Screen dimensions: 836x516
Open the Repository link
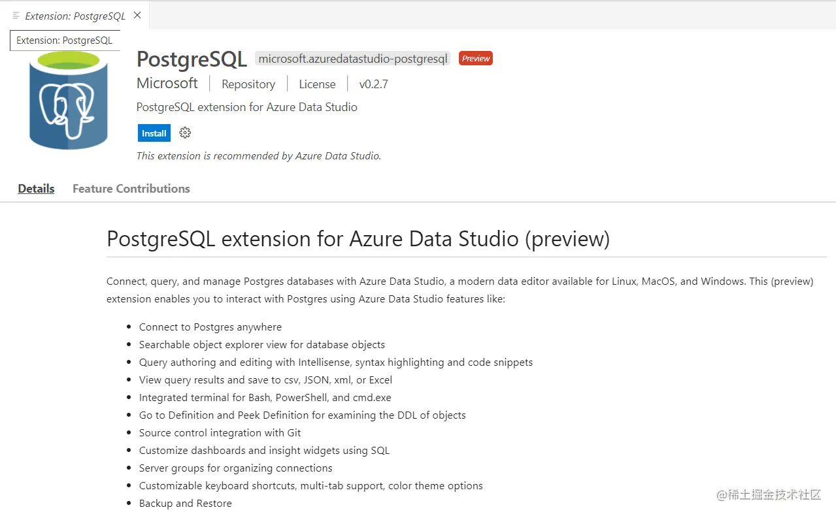248,84
